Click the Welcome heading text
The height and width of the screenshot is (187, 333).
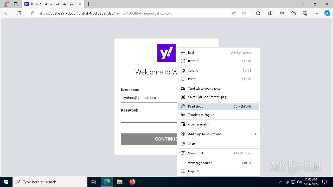pyautogui.click(x=156, y=72)
